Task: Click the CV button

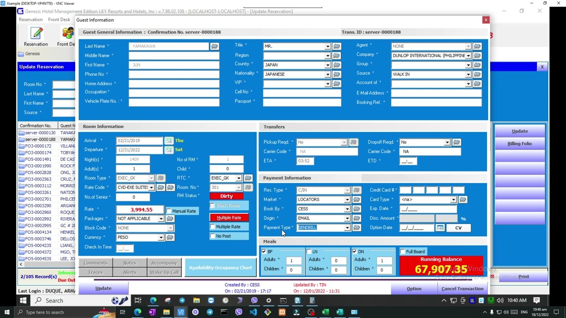Action: click(x=459, y=228)
